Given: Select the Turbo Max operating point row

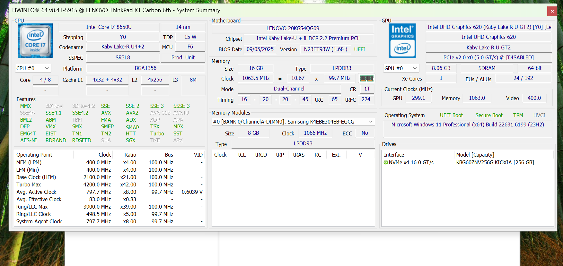Looking at the screenshot, I should [110, 185].
